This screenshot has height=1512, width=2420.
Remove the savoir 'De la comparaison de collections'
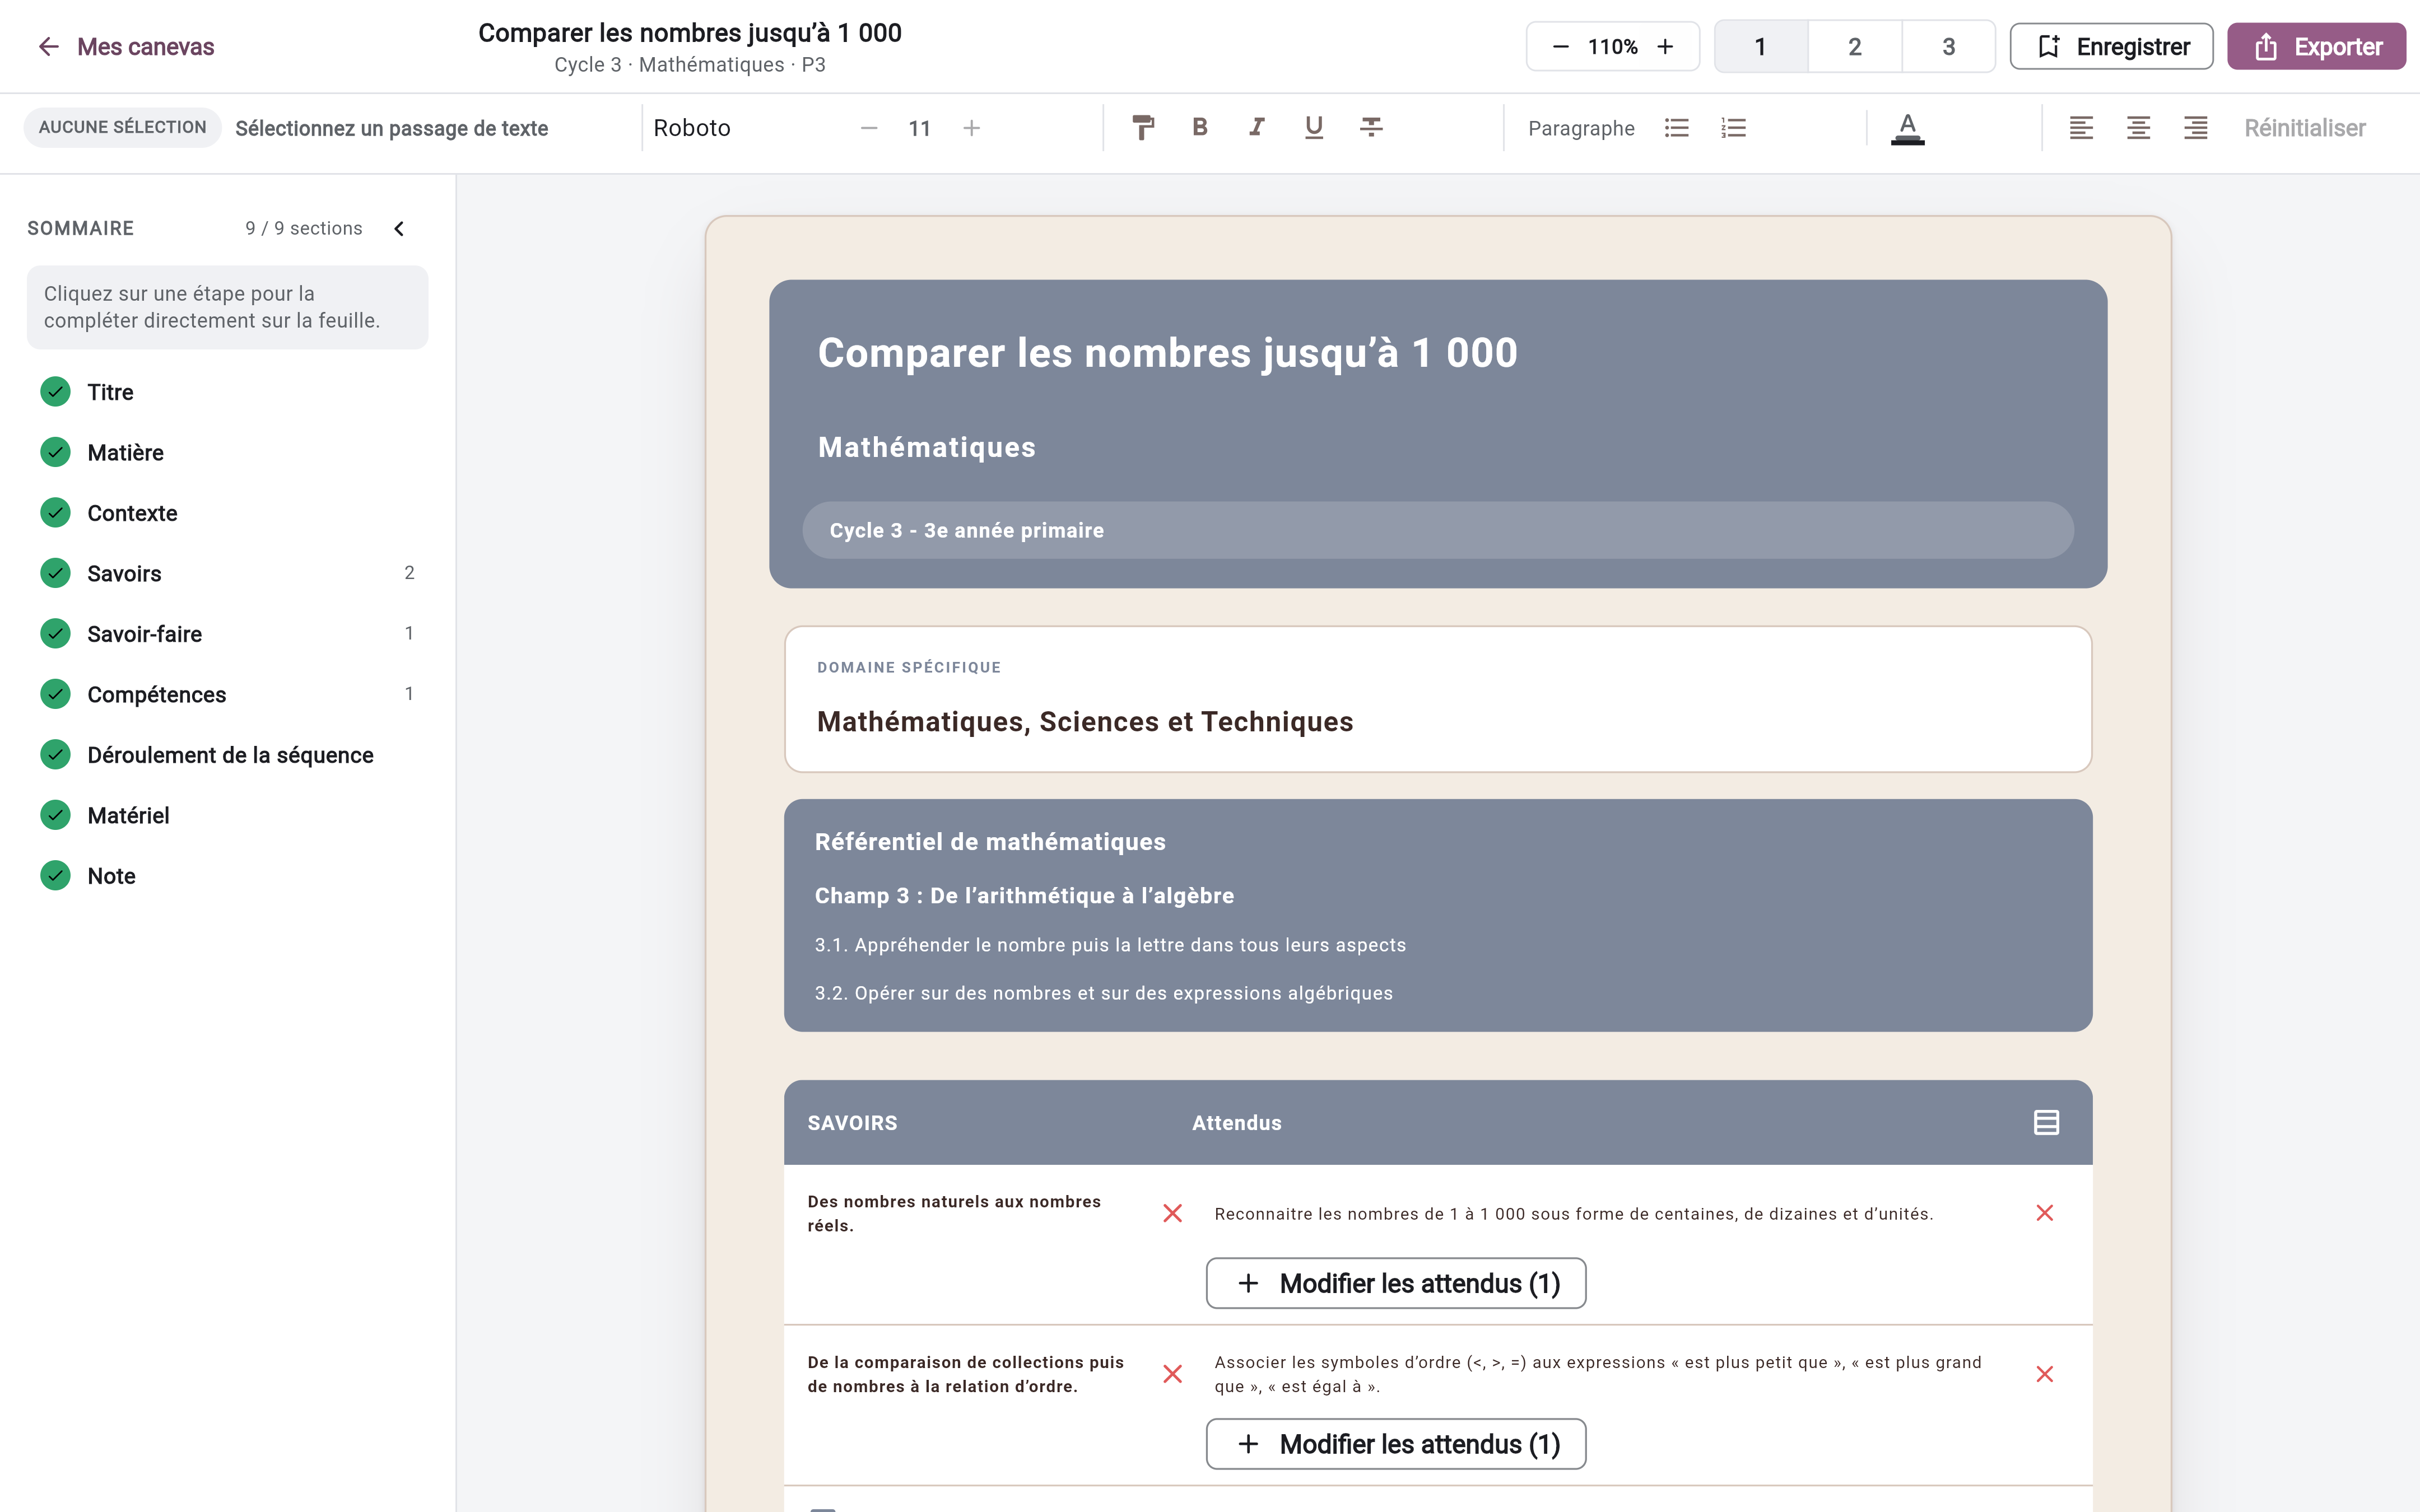[1173, 1374]
